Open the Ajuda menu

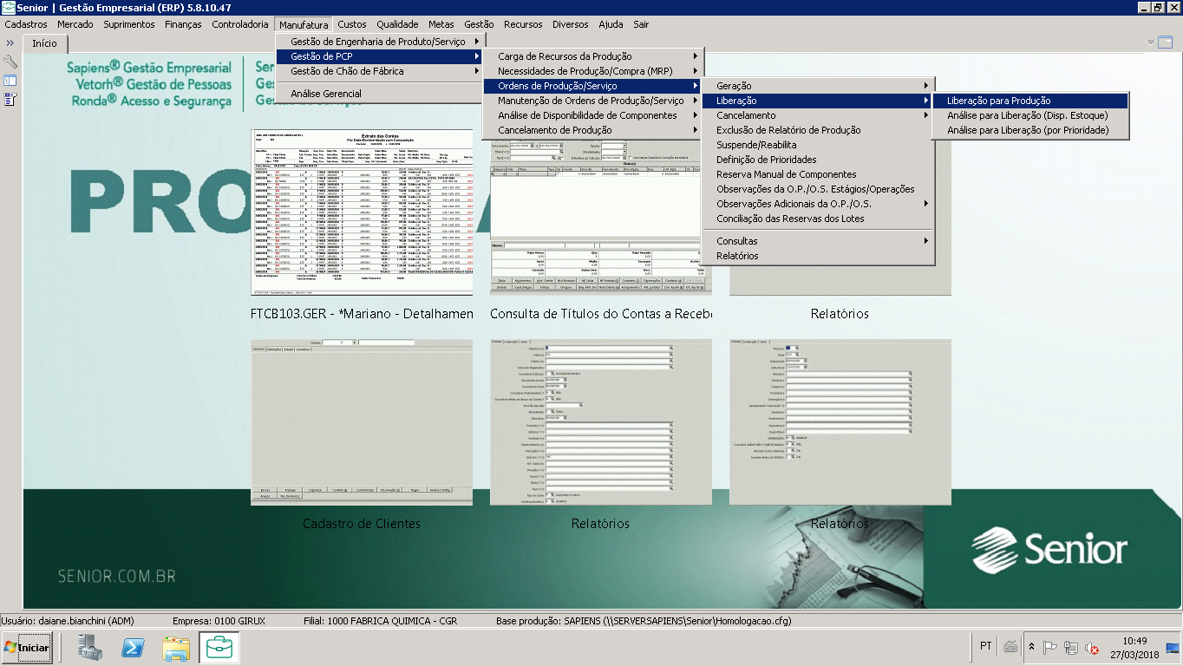click(611, 24)
